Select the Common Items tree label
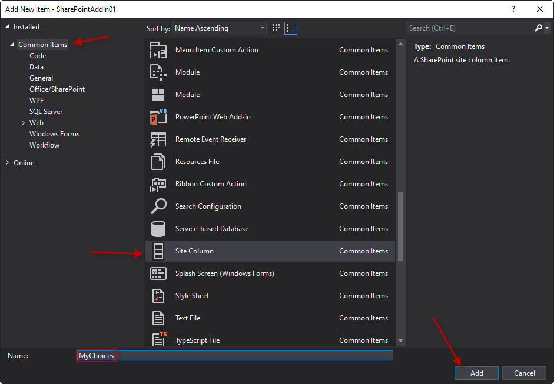Viewport: 554px width, 384px height. [43, 45]
